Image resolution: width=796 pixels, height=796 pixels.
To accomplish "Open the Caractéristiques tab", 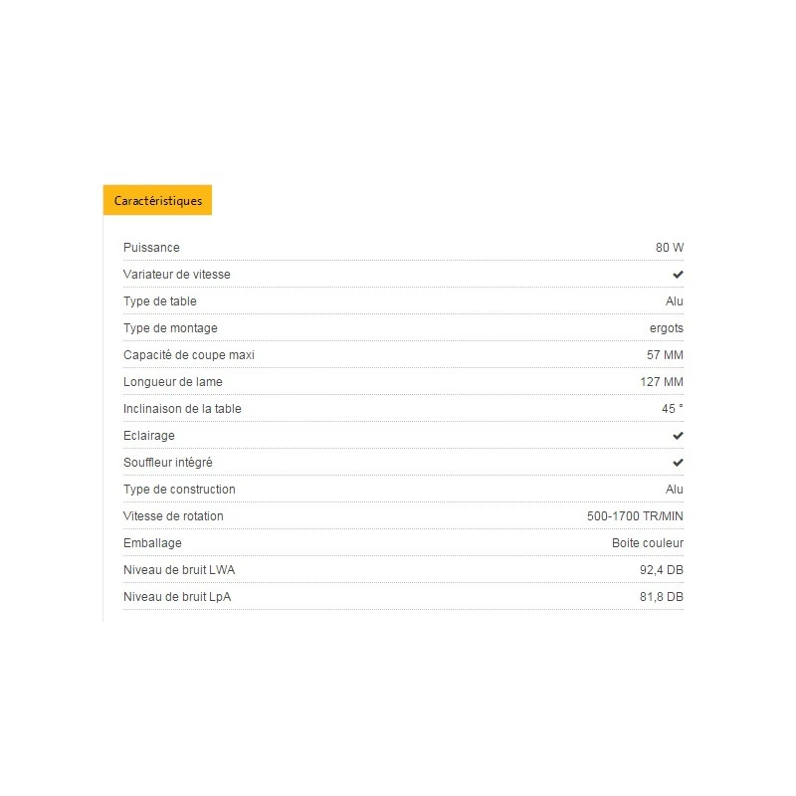I will (157, 200).
